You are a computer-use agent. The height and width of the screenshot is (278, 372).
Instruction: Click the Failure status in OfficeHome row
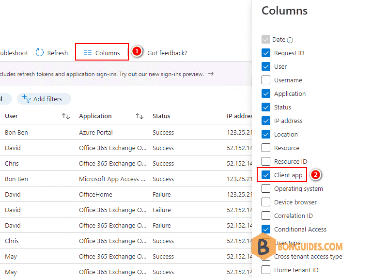point(162,194)
